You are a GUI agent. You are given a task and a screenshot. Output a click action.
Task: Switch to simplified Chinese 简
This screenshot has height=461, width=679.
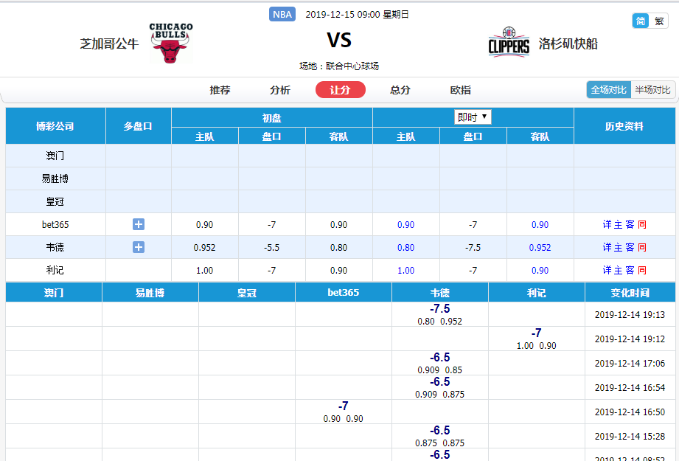(x=641, y=21)
